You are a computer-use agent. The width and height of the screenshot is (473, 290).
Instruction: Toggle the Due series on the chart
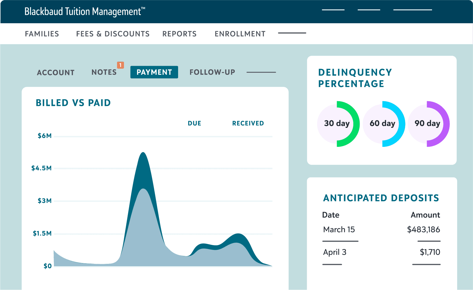pyautogui.click(x=194, y=123)
